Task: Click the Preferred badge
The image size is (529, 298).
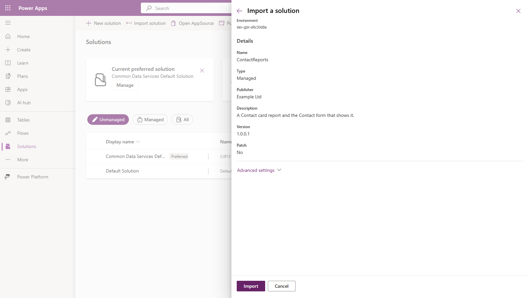Action: point(179,156)
